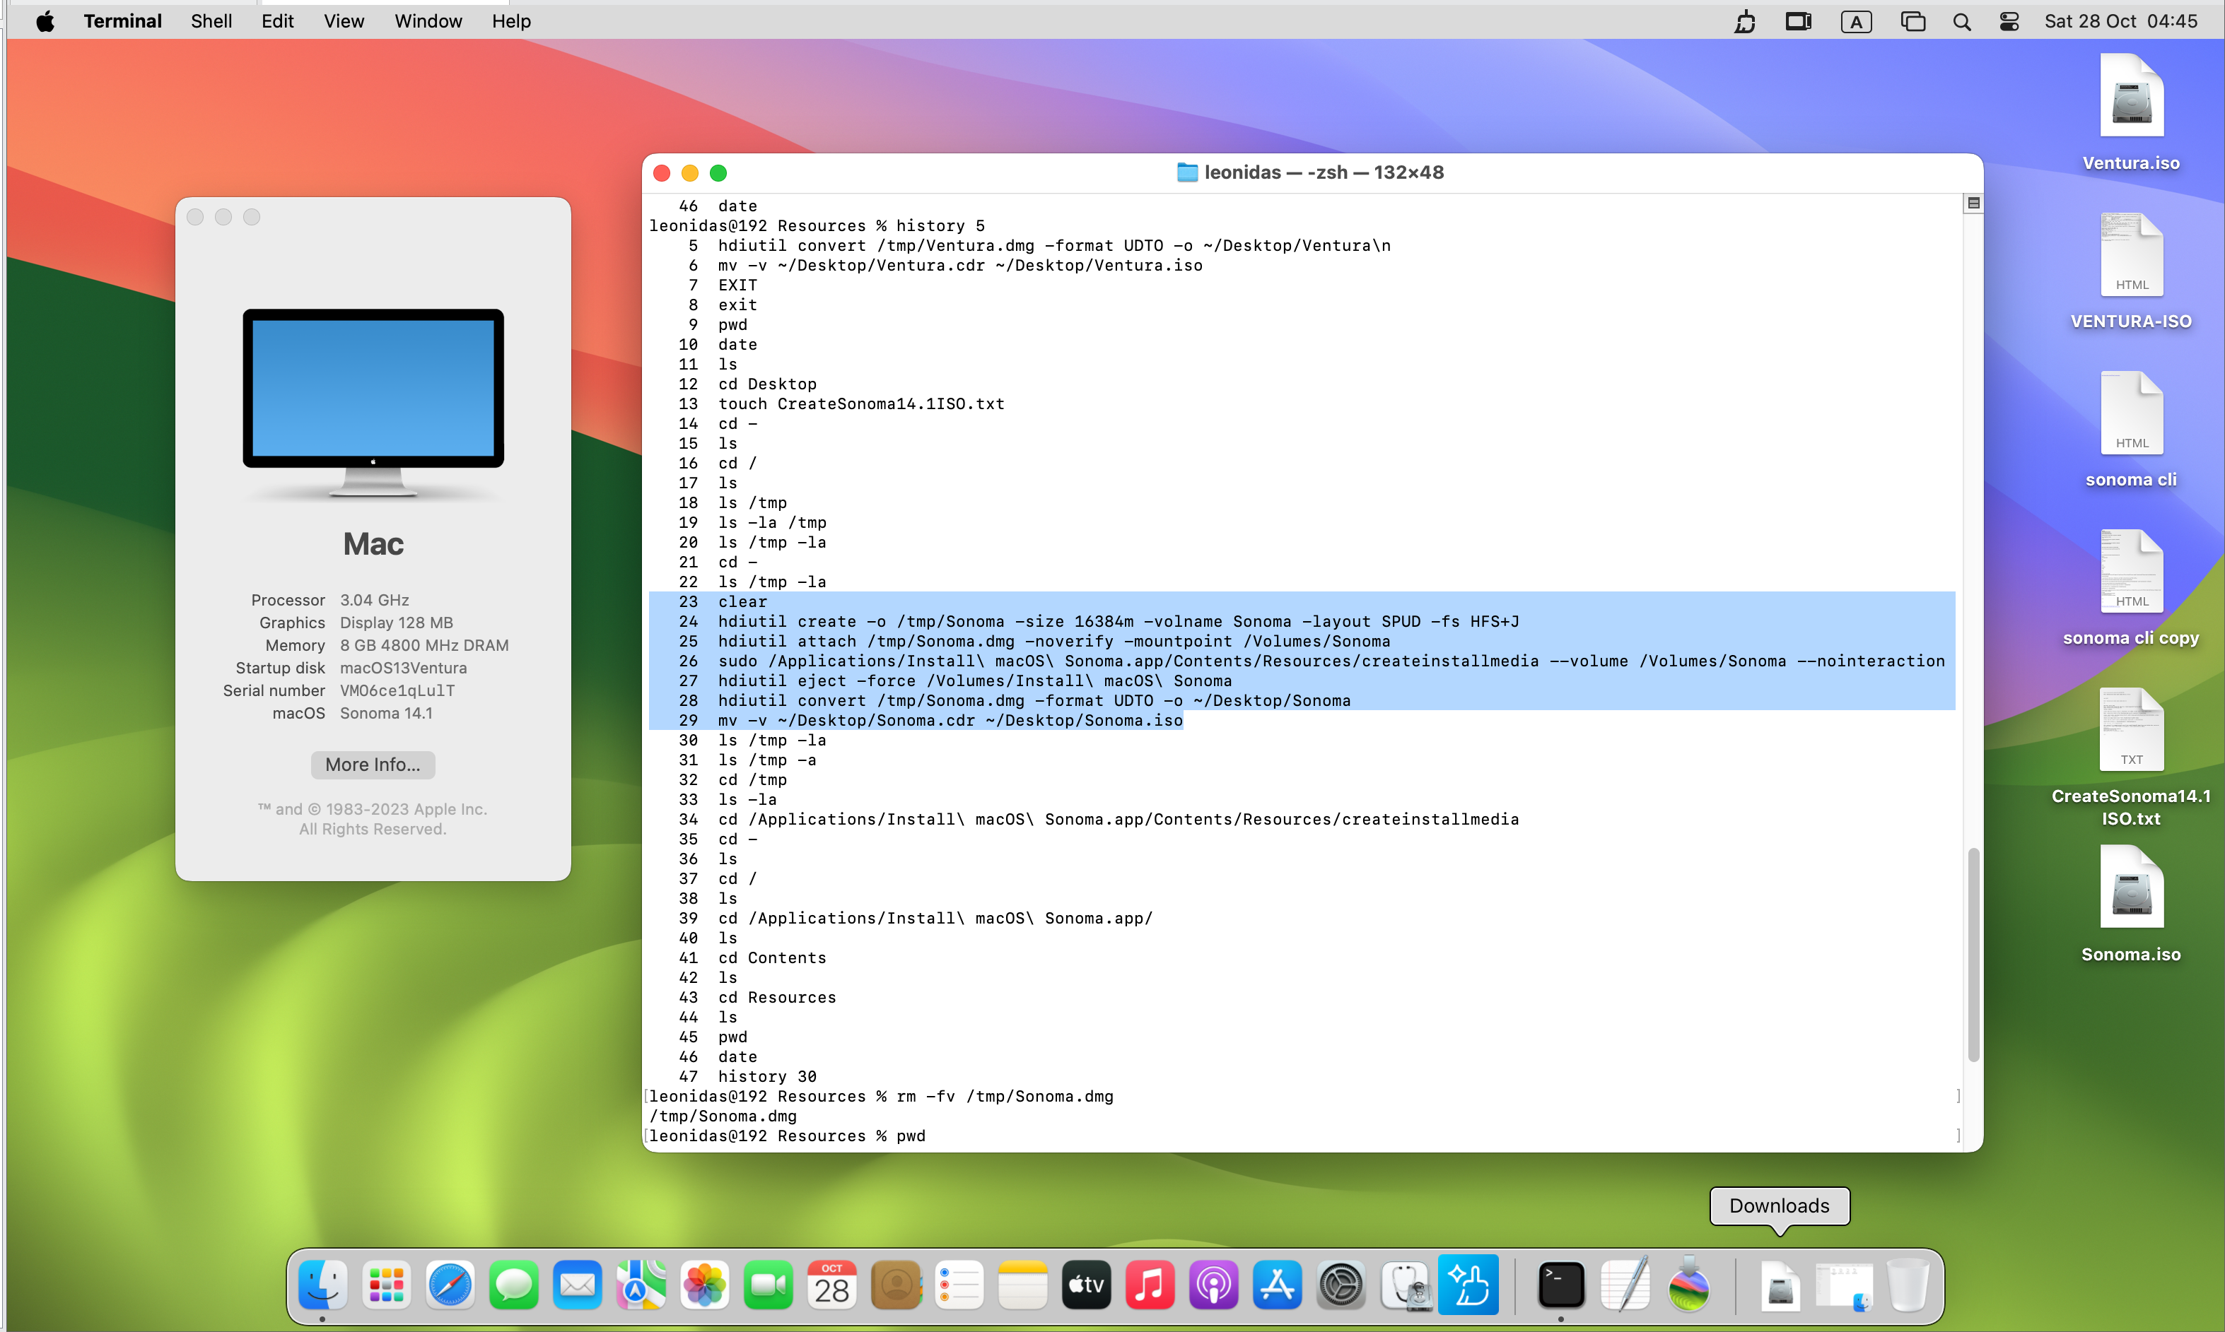This screenshot has height=1332, width=2225.
Task: Click the '8 GB 4800 MHz DRAM' memory value
Action: (x=424, y=645)
